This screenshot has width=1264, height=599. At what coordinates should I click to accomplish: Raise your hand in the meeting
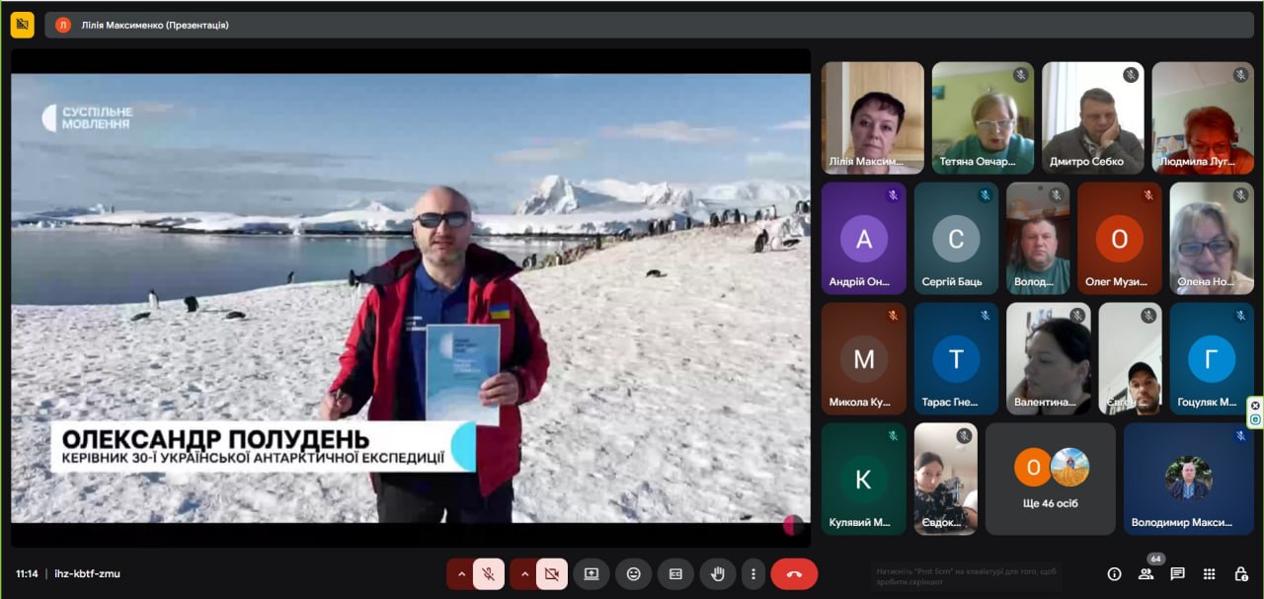pos(718,573)
